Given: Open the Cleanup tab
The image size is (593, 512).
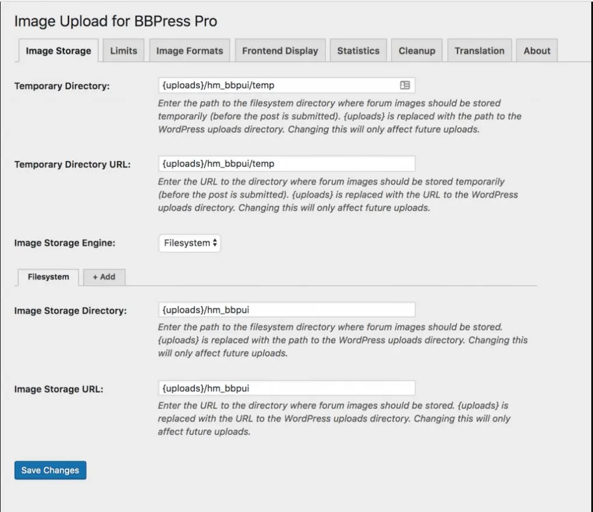Looking at the screenshot, I should 417,51.
